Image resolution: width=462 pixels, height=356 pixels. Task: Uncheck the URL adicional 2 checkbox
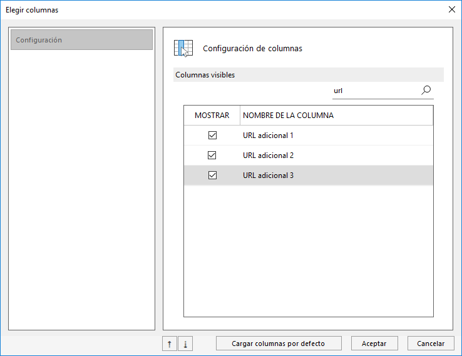212,156
